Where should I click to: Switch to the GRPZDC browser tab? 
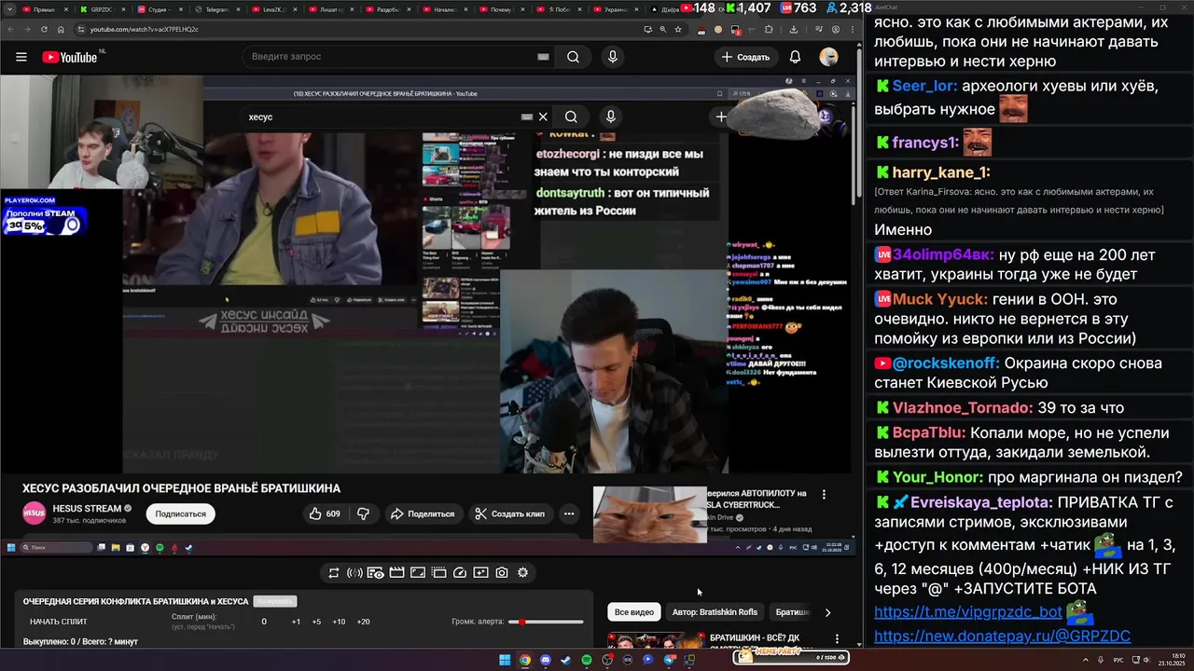[101, 9]
